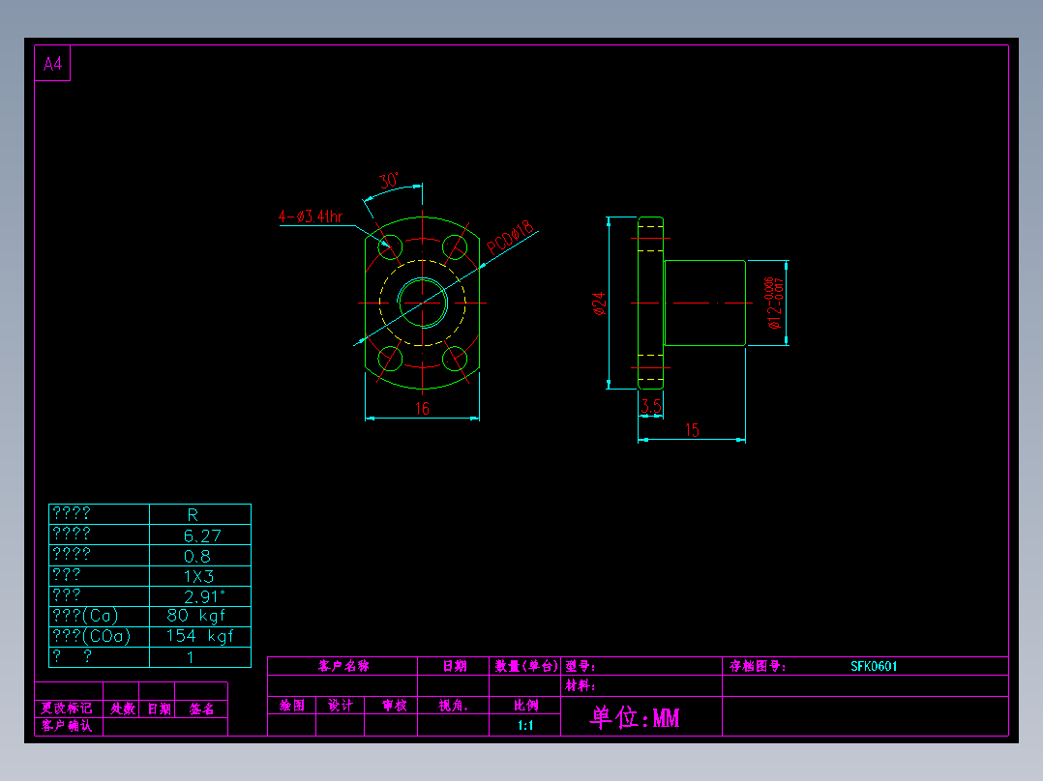The image size is (1043, 781).
Task: Select the ø12 toleranced diameter dimension
Action: [x=775, y=304]
